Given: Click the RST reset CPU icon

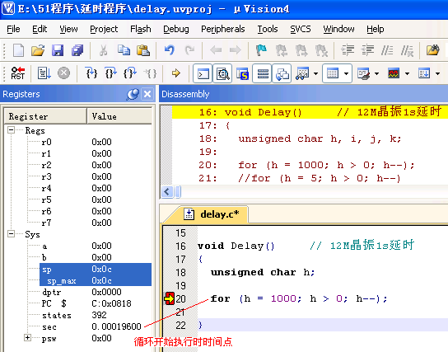Looking at the screenshot, I should pyautogui.click(x=18, y=73).
